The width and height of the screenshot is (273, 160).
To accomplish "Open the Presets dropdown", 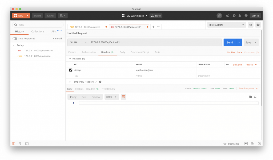I will (x=251, y=65).
